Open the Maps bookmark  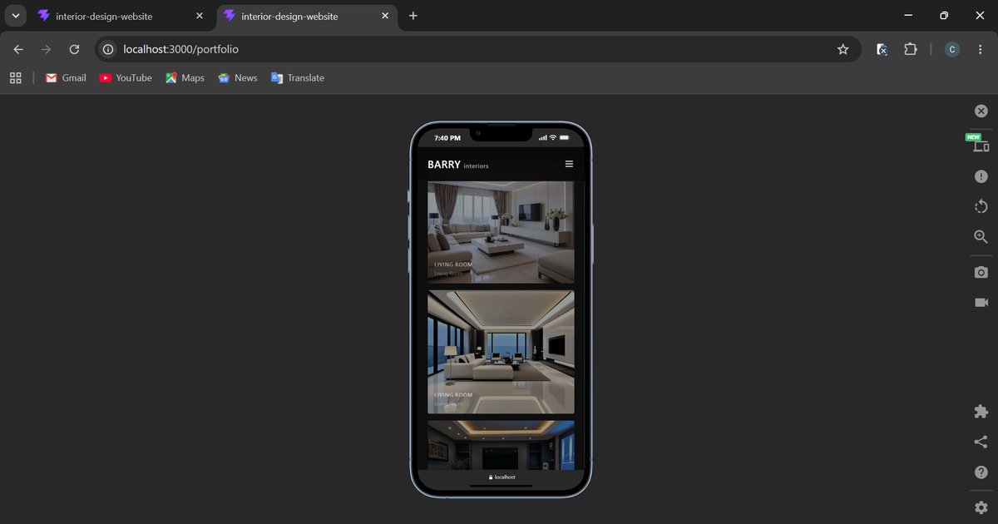(x=185, y=77)
